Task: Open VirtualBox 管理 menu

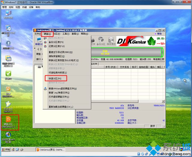Action: tap(4, 7)
